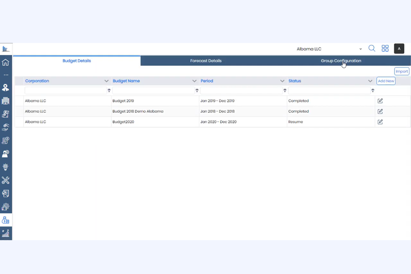
Task: Click the apps grid icon in the header
Action: [385, 48]
